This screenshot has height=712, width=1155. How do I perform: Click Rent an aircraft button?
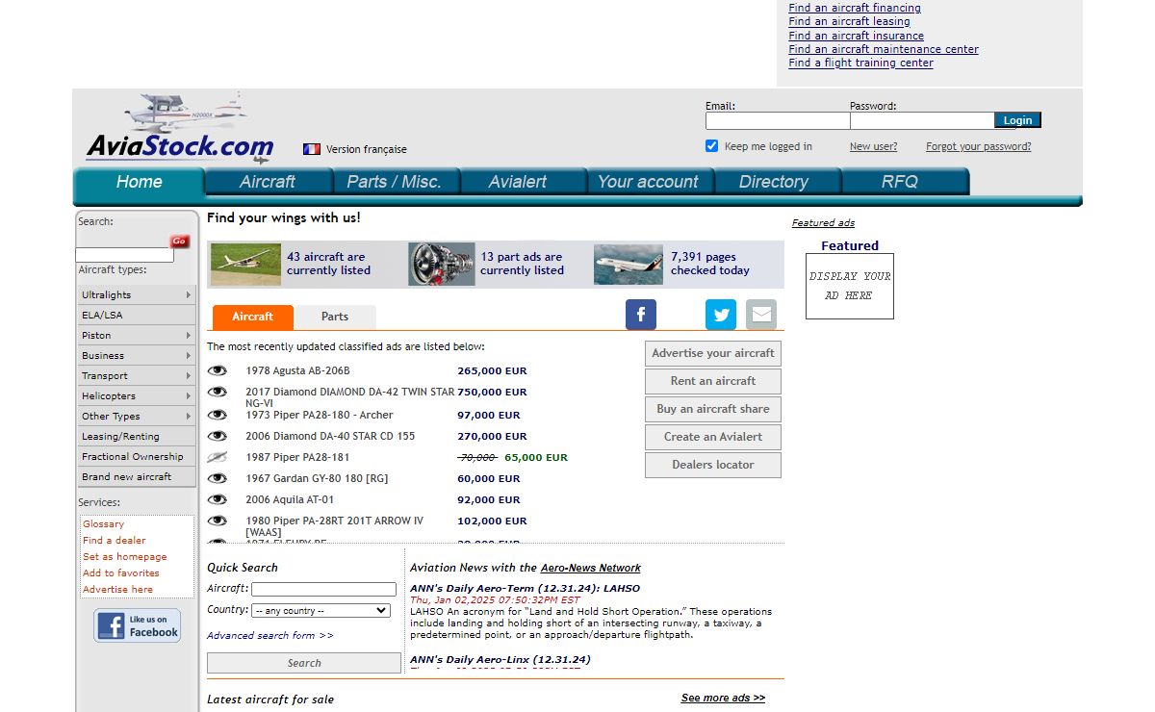[713, 381]
